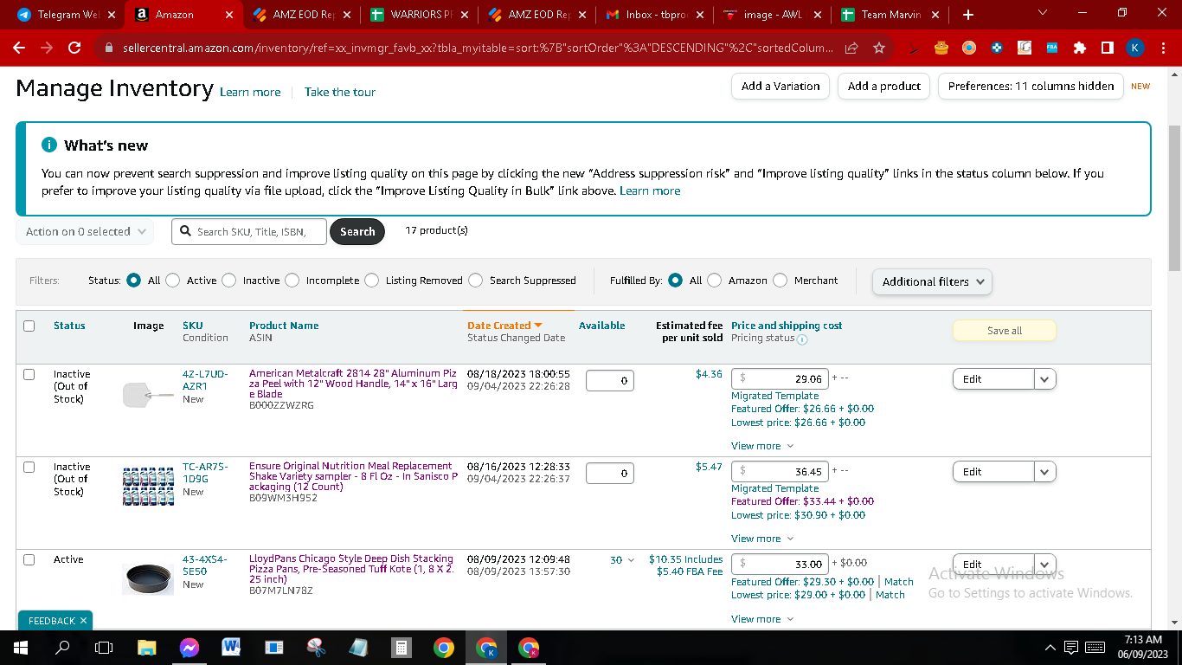This screenshot has height=665, width=1182.
Task: Open Preferences: 11 columns hidden
Action: point(1031,86)
